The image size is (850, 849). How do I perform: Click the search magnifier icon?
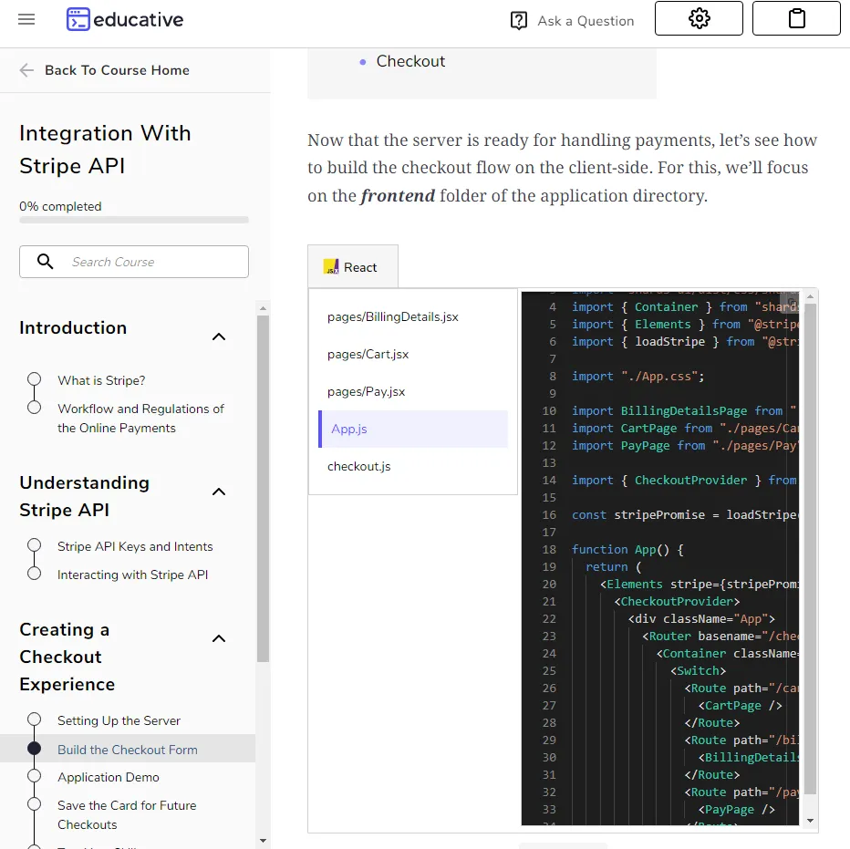pyautogui.click(x=45, y=262)
